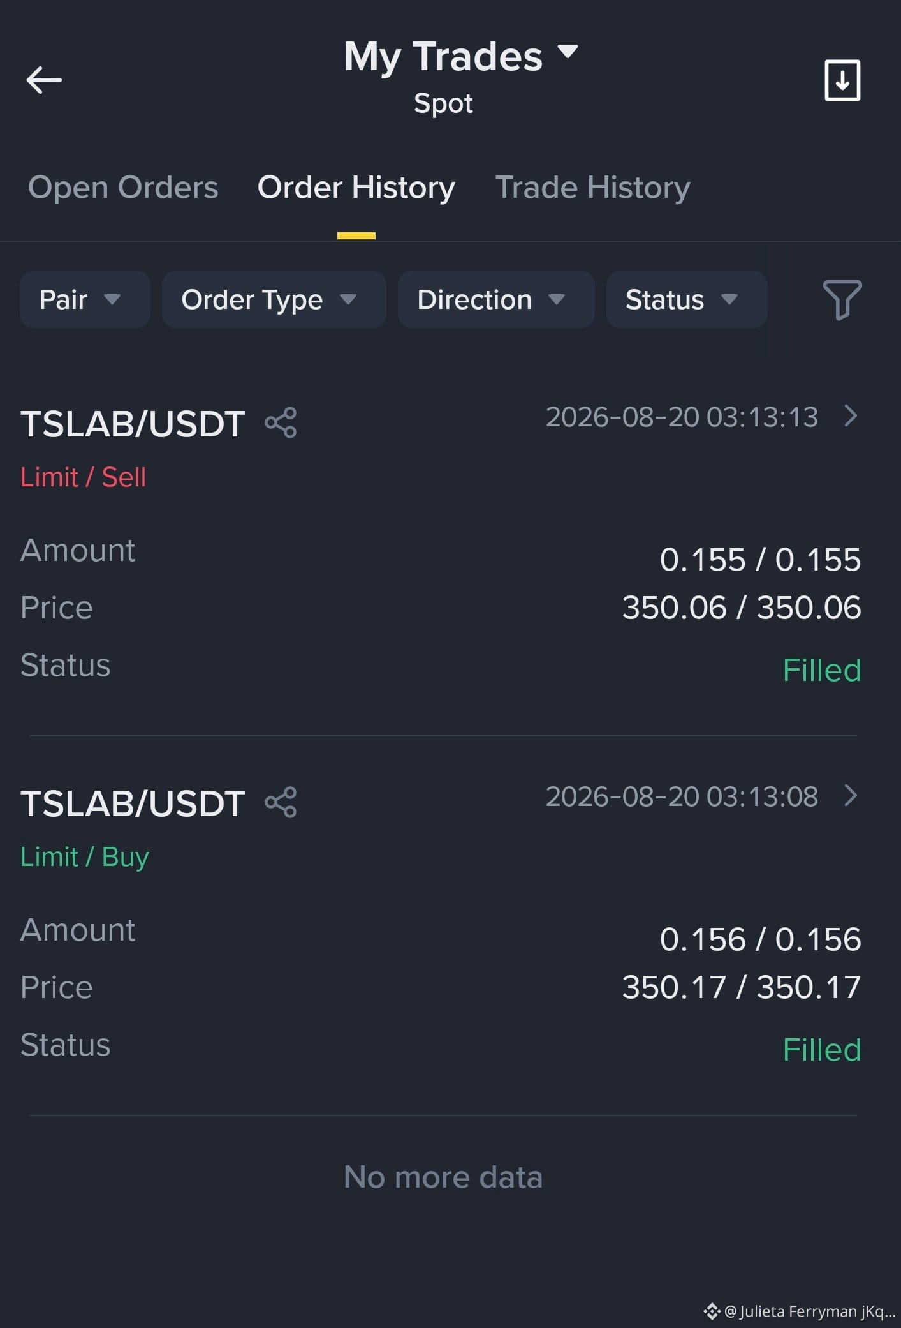This screenshot has width=901, height=1328.
Task: Tap the 03:13:08 buy order timestamp
Action: (x=682, y=796)
